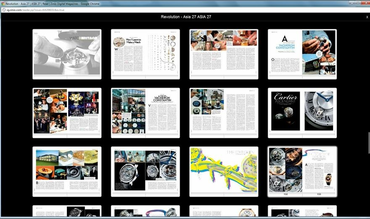Viewport: 370px width, 219px height.
Task: Click the 'Revolution - Asia 27 ASIA 27' title
Action: [x=186, y=17]
